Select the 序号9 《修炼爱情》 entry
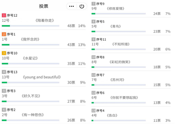 131,9
